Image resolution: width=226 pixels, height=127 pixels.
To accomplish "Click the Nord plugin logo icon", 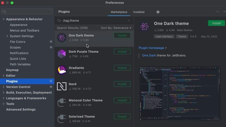I will 62,86.
